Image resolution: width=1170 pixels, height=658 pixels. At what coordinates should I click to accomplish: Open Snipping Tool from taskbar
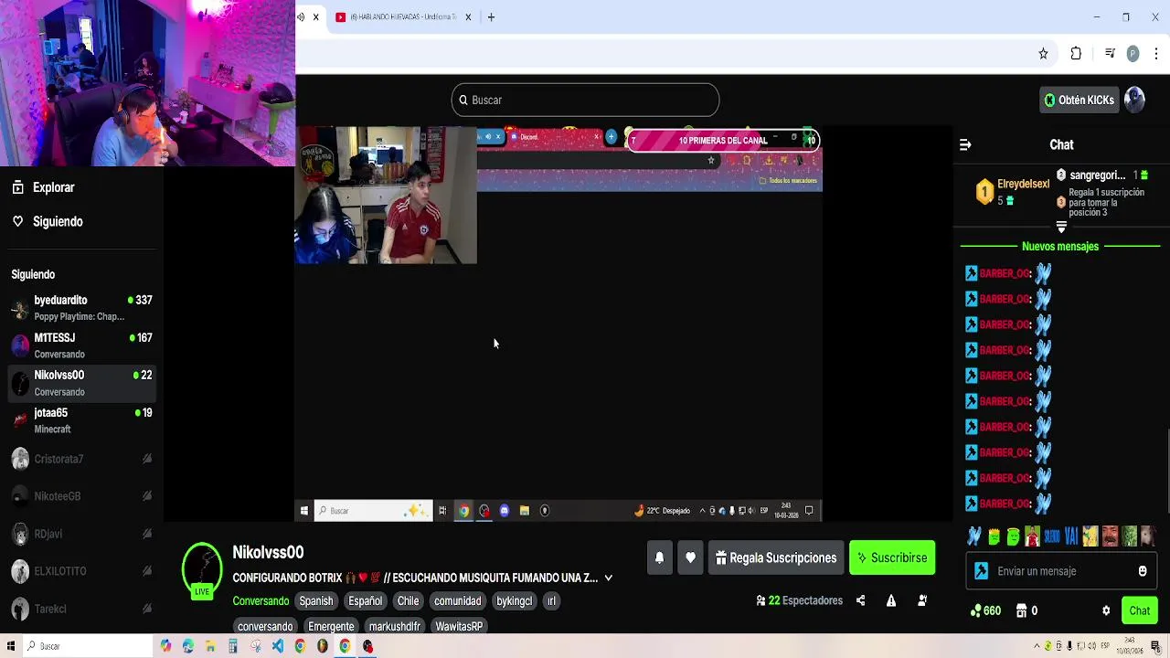pos(255,646)
